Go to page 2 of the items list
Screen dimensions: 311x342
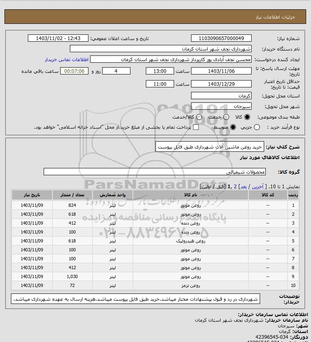tap(235, 187)
